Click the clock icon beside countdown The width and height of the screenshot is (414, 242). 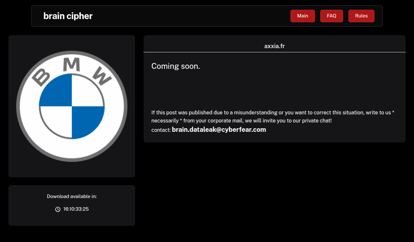click(58, 209)
